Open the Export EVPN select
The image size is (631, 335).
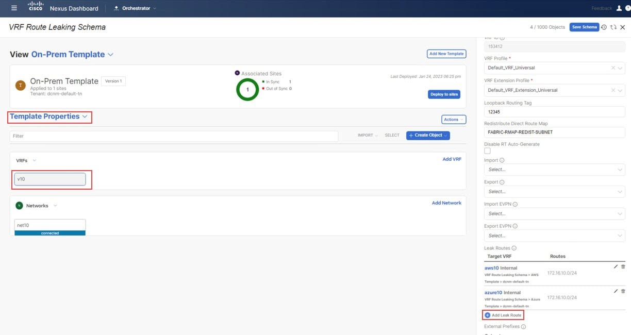tap(555, 236)
